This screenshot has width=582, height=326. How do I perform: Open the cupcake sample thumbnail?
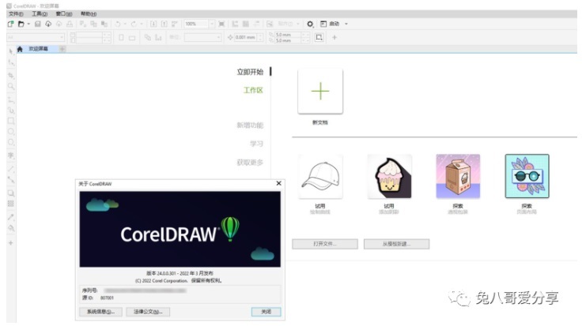click(x=389, y=176)
